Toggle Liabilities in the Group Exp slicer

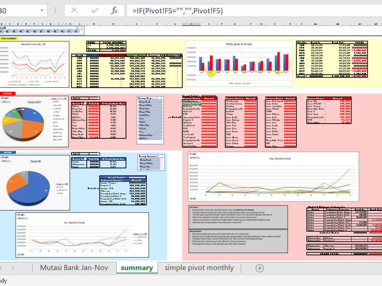(x=150, y=115)
